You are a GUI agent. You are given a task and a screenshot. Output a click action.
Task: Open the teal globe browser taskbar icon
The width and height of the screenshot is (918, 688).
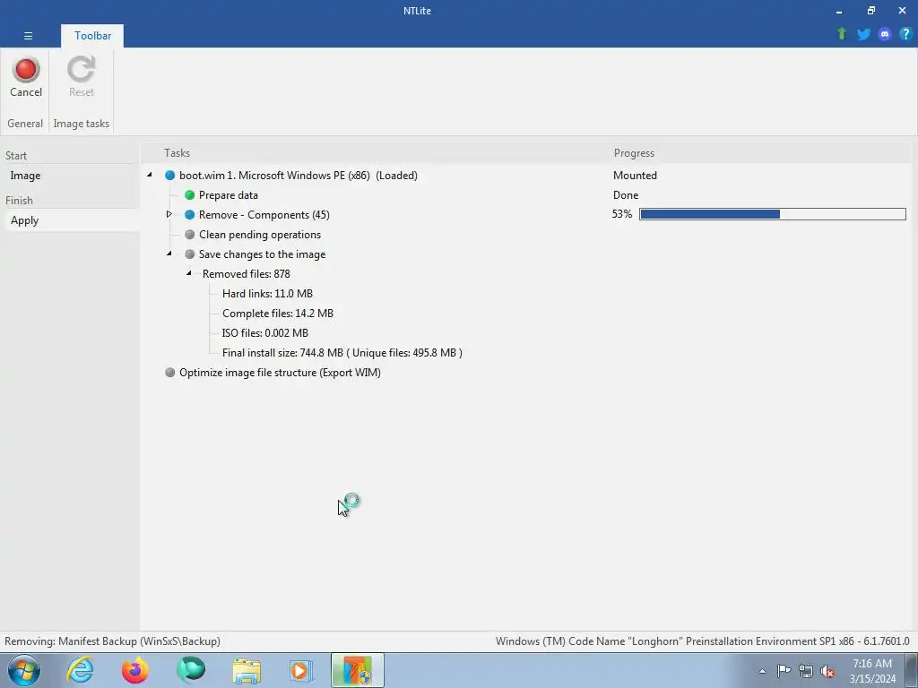191,670
